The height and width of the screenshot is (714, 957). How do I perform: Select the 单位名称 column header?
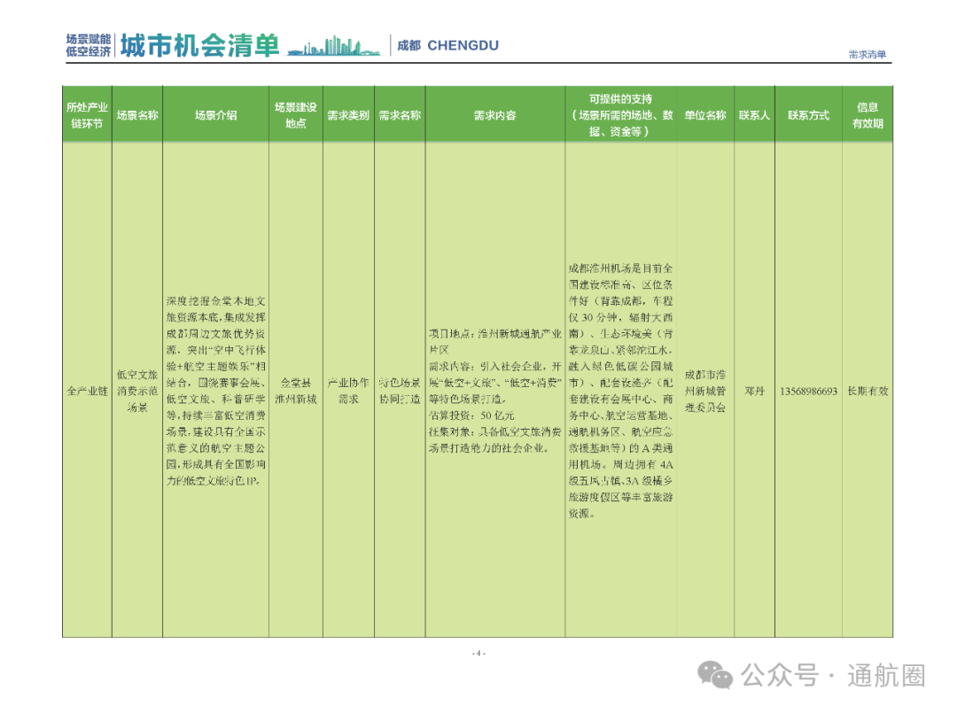(705, 115)
